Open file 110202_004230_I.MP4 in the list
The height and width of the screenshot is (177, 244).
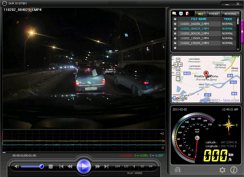pyautogui.click(x=194, y=33)
